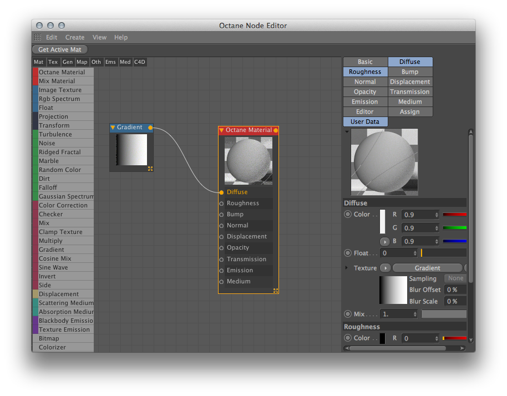507x396 pixels.
Task: Add a Turbulence node from list
Action: [63, 134]
